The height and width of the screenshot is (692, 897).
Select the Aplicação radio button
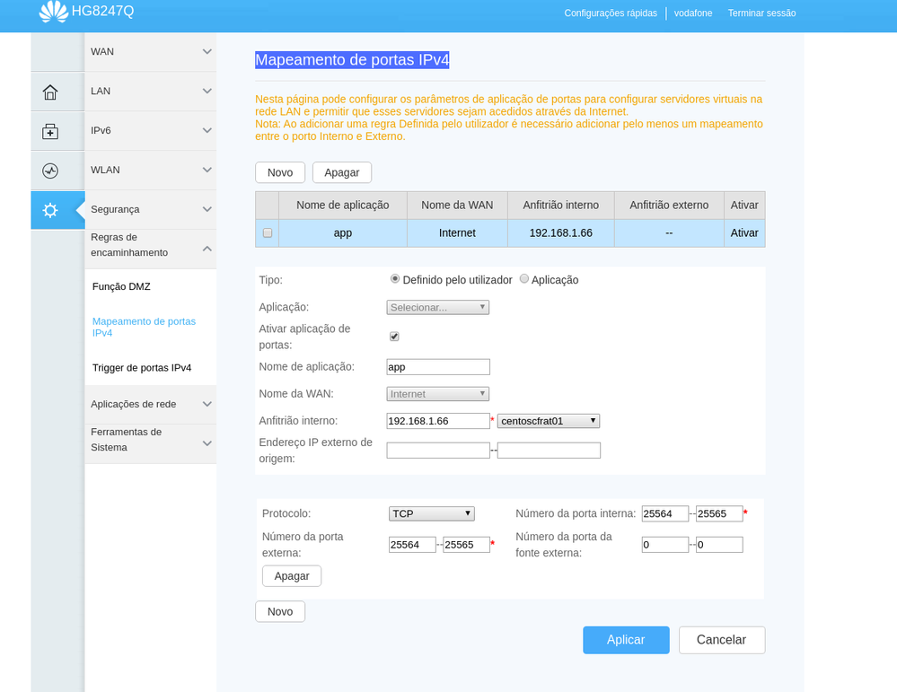click(524, 278)
